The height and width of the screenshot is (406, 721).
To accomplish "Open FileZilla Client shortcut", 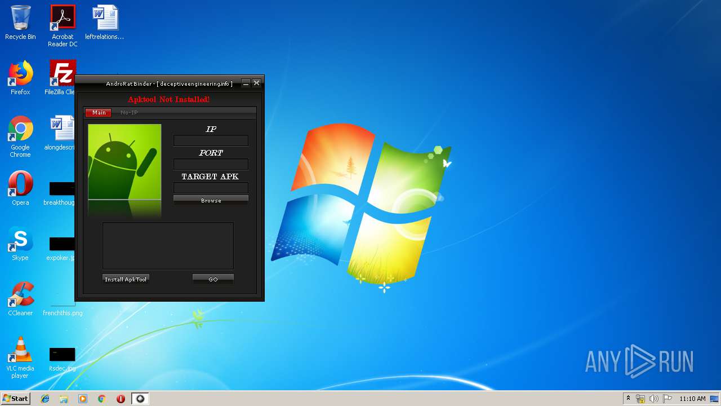I will [x=61, y=78].
